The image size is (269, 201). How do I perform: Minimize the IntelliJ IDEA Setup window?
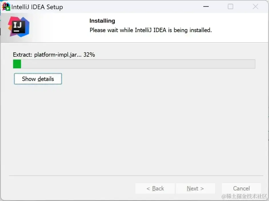click(205, 7)
